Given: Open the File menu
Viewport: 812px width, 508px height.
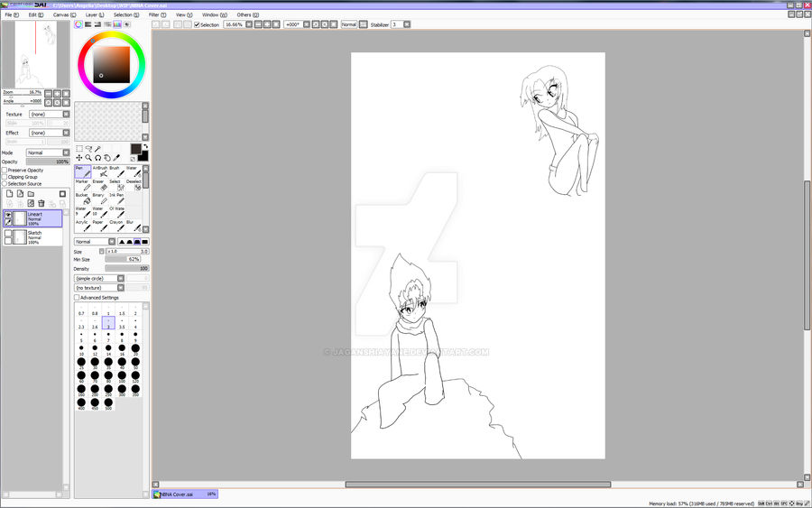Looking at the screenshot, I should [x=12, y=15].
